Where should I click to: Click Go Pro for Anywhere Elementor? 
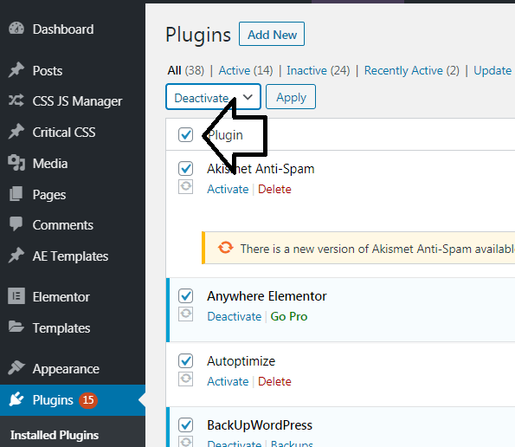[x=289, y=316]
